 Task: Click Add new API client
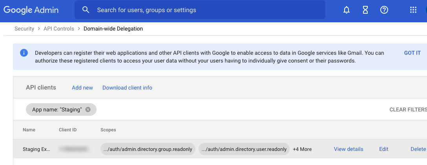coord(82,88)
